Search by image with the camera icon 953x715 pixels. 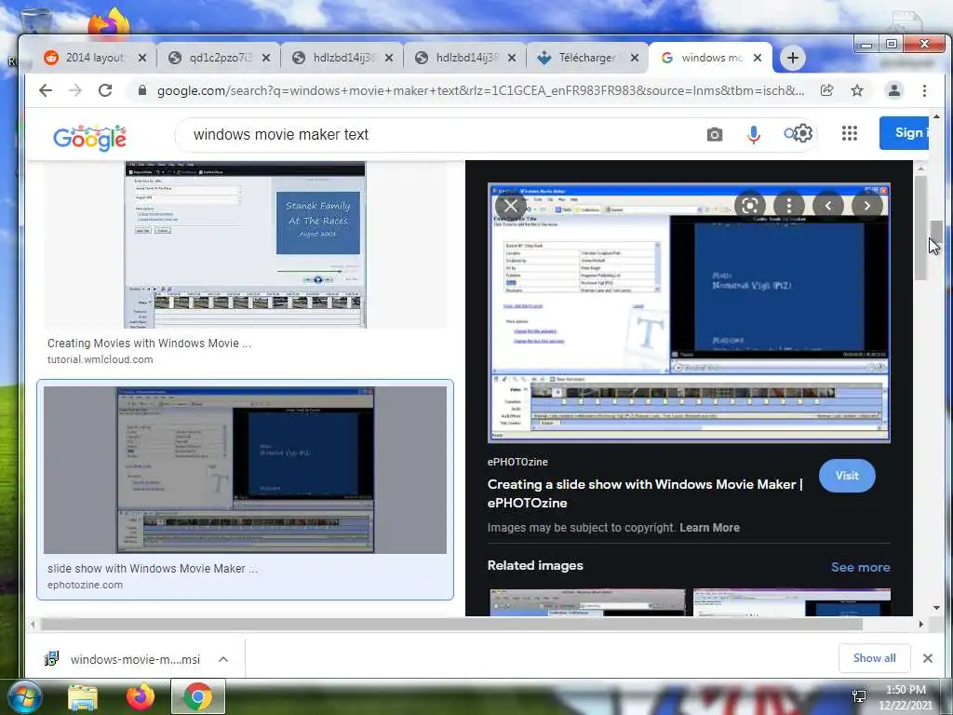tap(715, 134)
